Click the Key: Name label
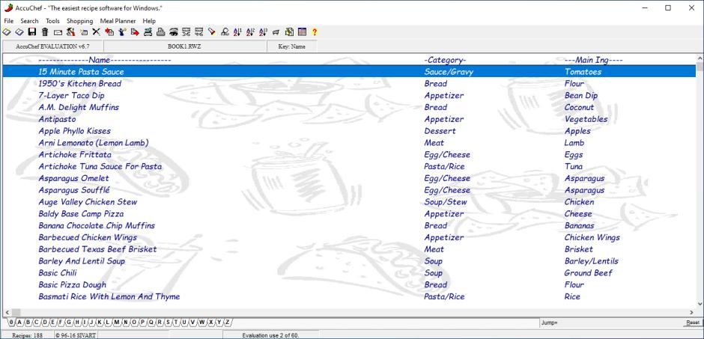This screenshot has width=704, height=339. [292, 46]
